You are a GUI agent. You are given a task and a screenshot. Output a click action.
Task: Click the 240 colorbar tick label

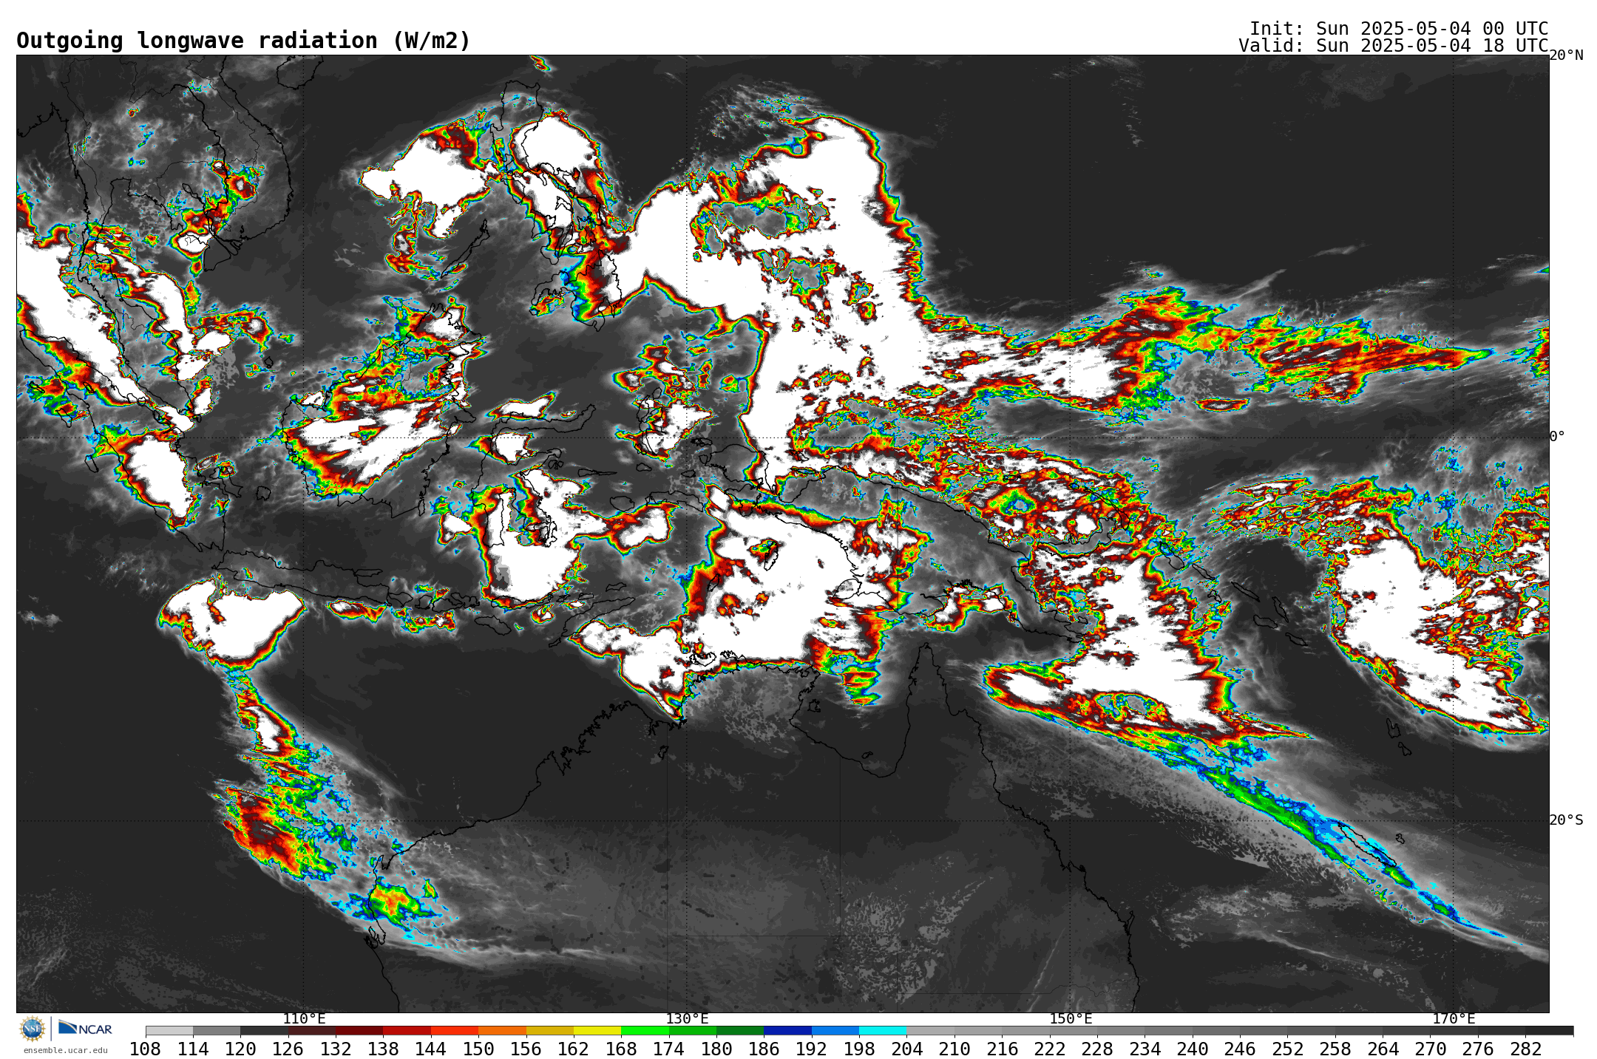coord(1193,1049)
